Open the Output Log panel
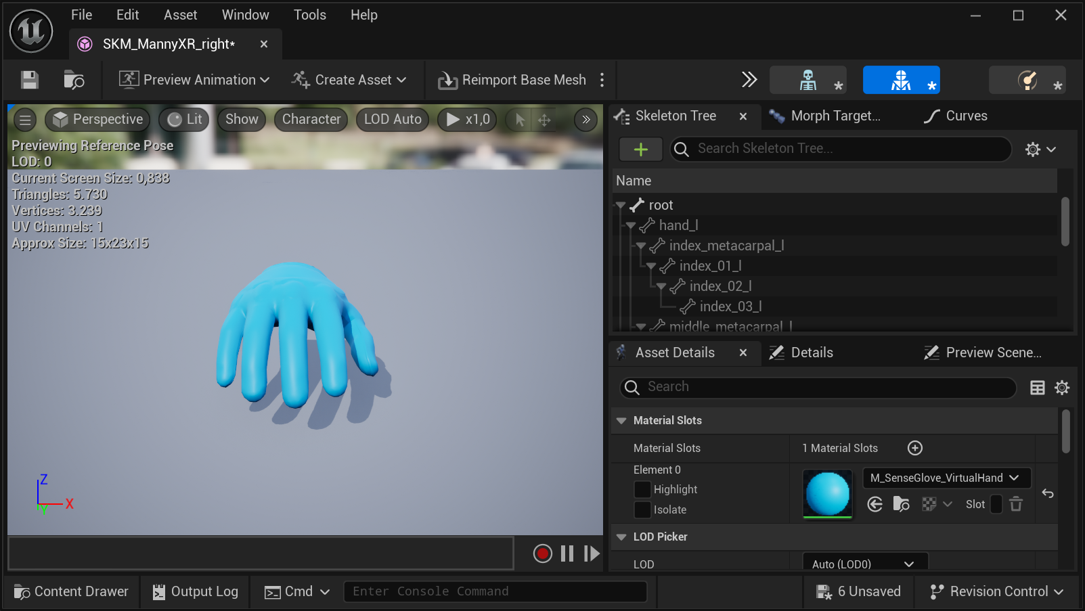Viewport: 1085px width, 611px height. tap(195, 591)
